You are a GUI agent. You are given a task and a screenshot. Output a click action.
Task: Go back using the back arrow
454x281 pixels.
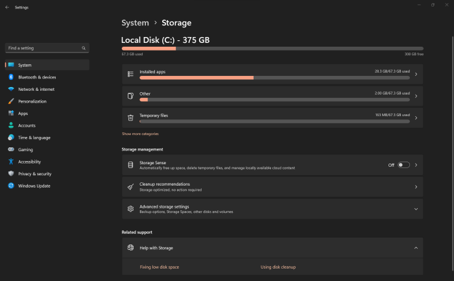click(x=6, y=7)
